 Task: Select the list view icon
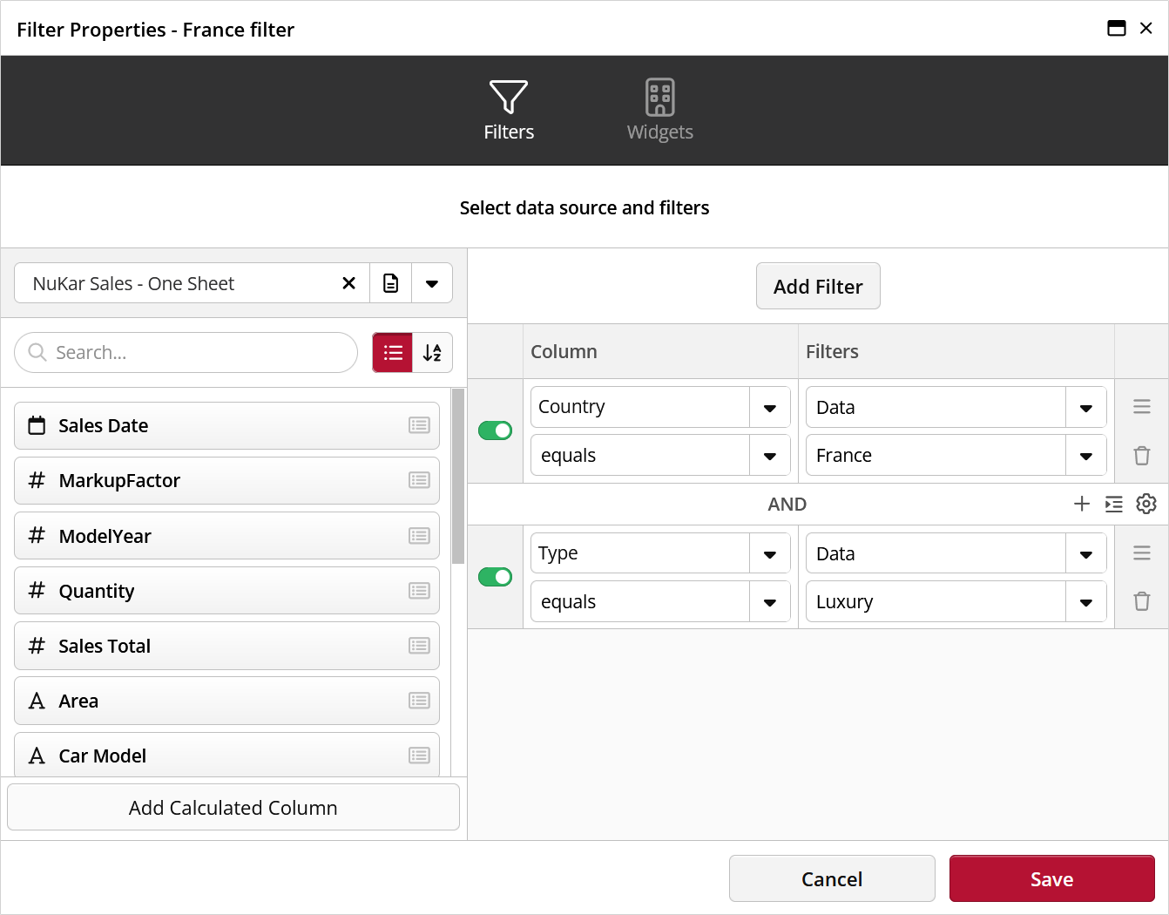coord(393,352)
